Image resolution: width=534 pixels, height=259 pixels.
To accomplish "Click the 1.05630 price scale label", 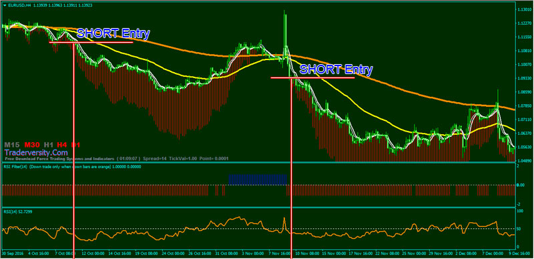I will tap(525, 148).
